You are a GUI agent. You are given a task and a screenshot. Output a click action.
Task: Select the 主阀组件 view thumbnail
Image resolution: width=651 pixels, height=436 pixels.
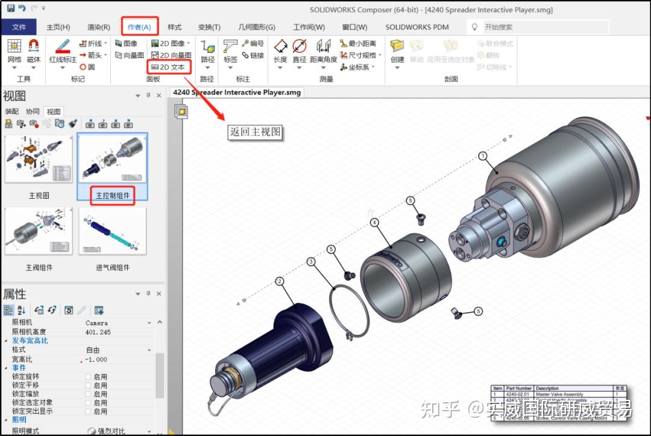coord(38,231)
